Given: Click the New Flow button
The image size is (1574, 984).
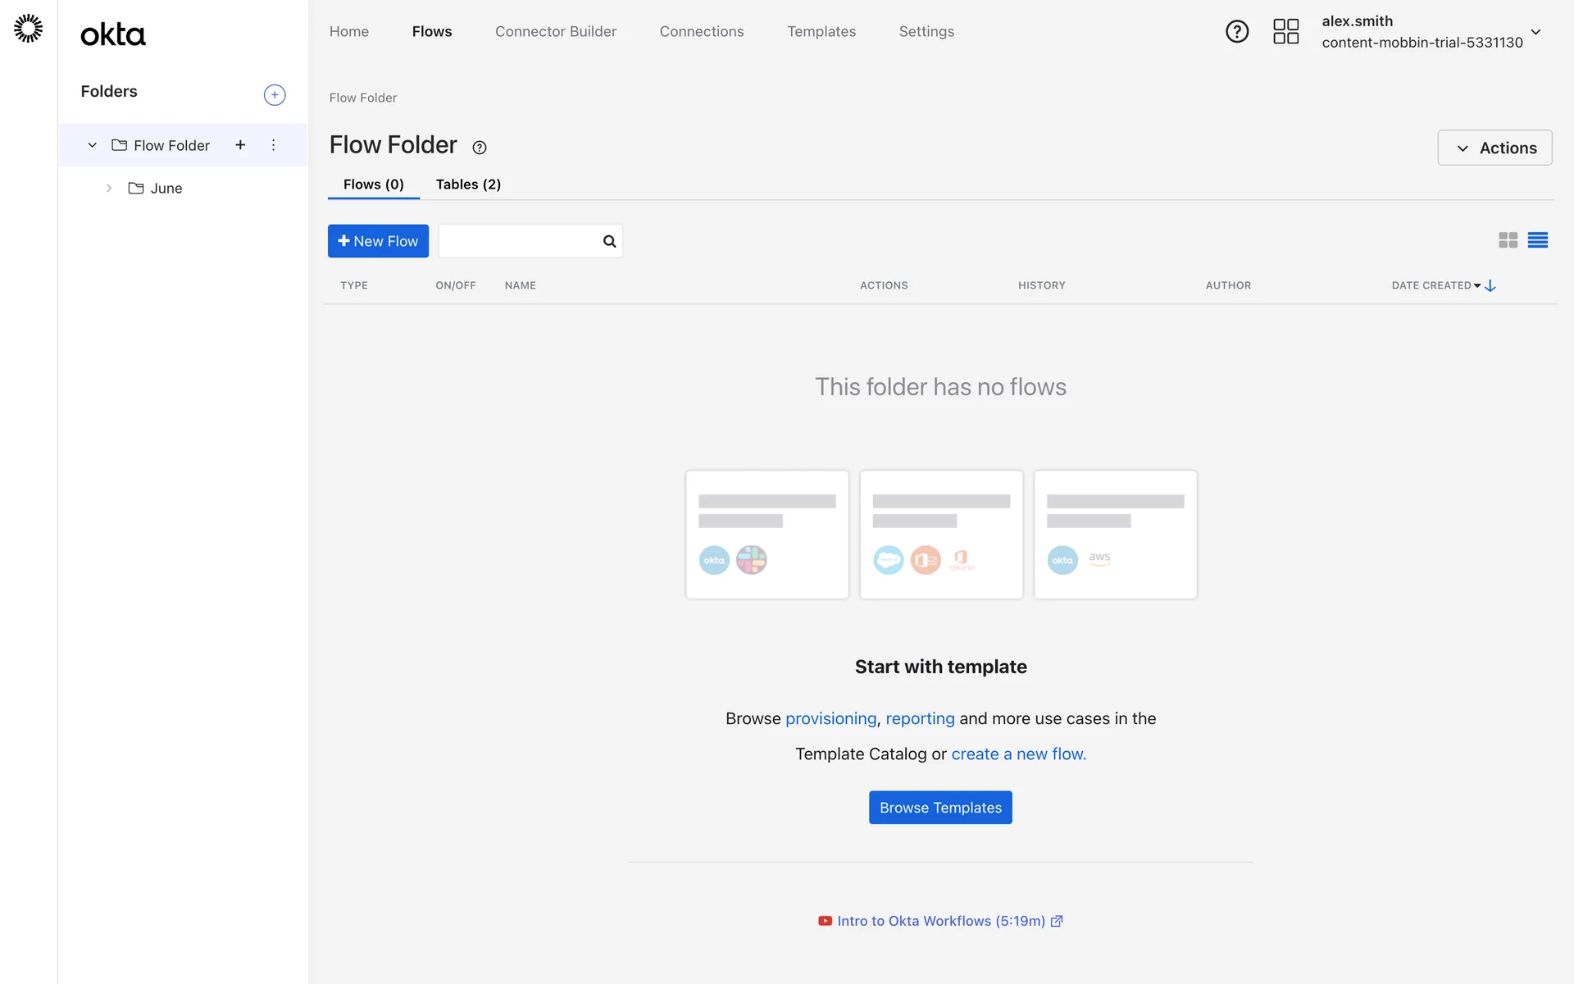Looking at the screenshot, I should [x=378, y=241].
